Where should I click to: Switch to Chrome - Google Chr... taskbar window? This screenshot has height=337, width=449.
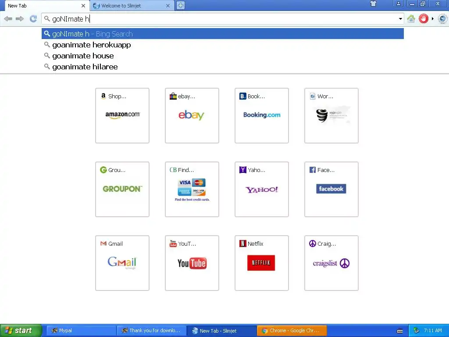point(292,331)
